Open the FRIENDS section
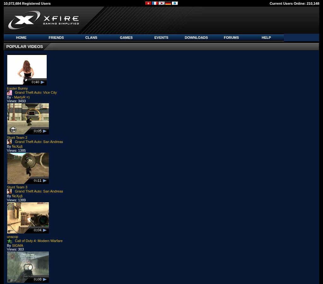The image size is (323, 284). pos(56,38)
